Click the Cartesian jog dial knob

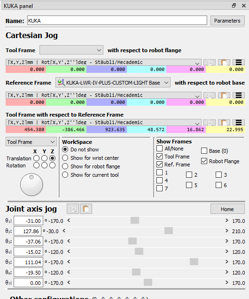tap(31, 184)
